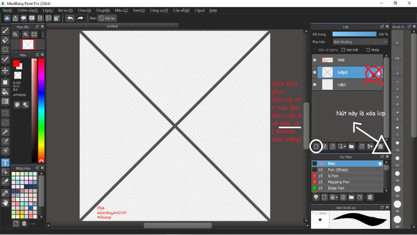Click the canvas horizontal scrollbar
The width and height of the screenshot is (417, 235).
178,225
